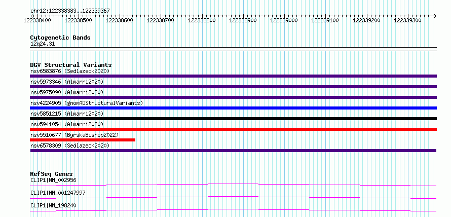The width and height of the screenshot is (451, 217).
Task: Open variant nsv5975090 (Almarri2020) label
Action: pyautogui.click(x=67, y=92)
